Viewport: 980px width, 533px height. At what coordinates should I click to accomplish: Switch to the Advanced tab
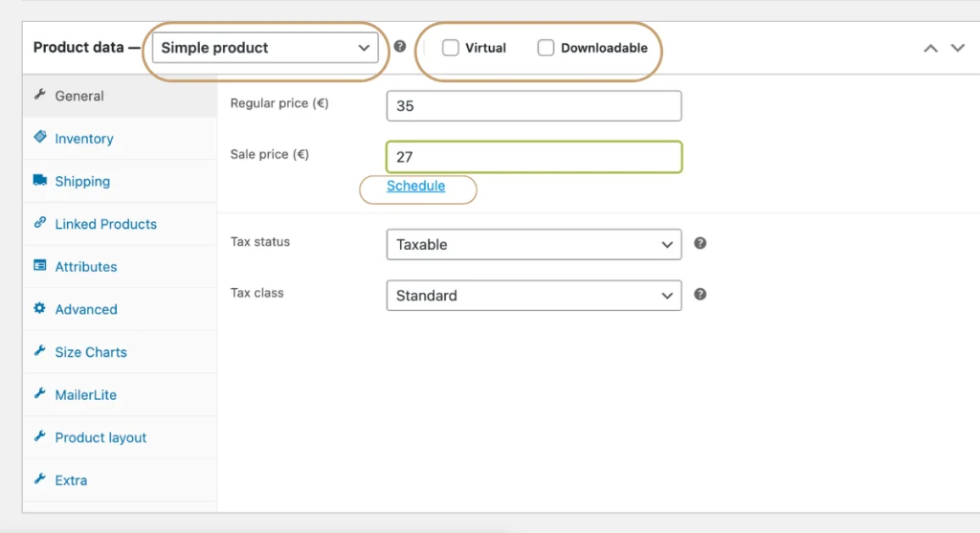point(120,309)
